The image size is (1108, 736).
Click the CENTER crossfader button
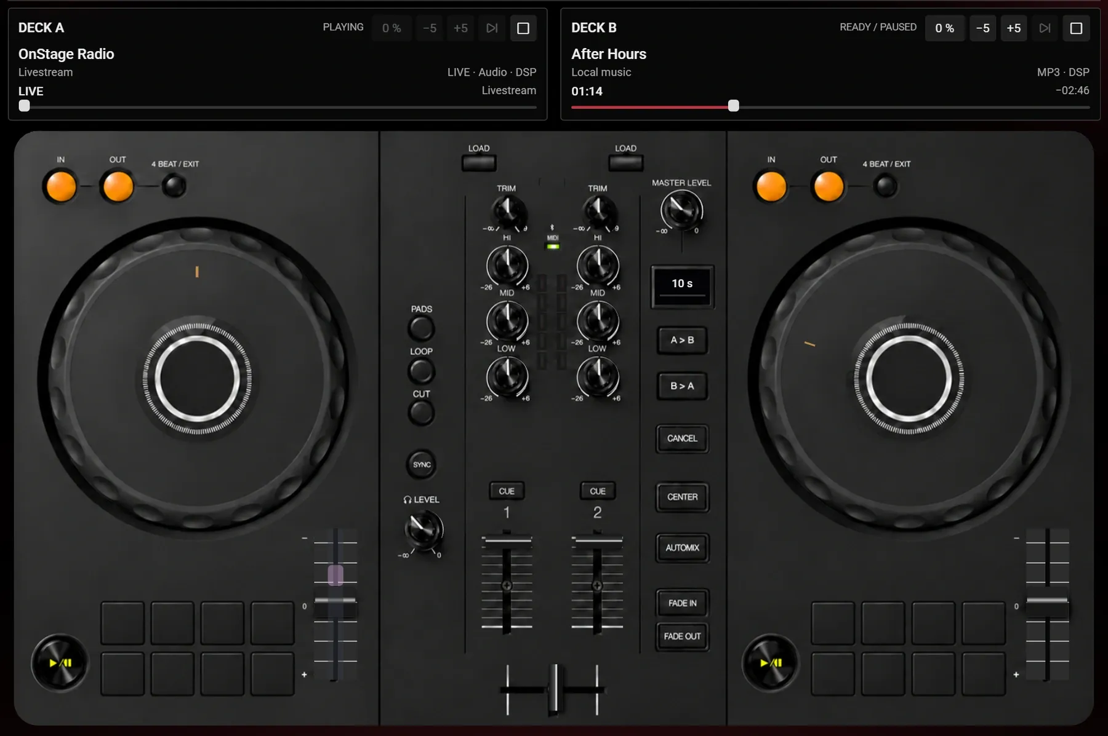point(682,497)
